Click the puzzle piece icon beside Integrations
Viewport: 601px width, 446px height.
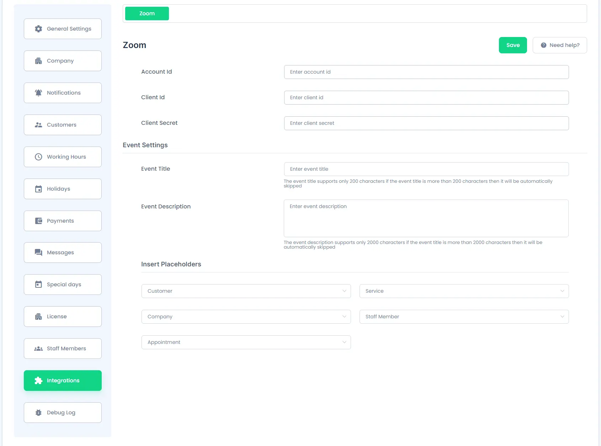(x=38, y=381)
